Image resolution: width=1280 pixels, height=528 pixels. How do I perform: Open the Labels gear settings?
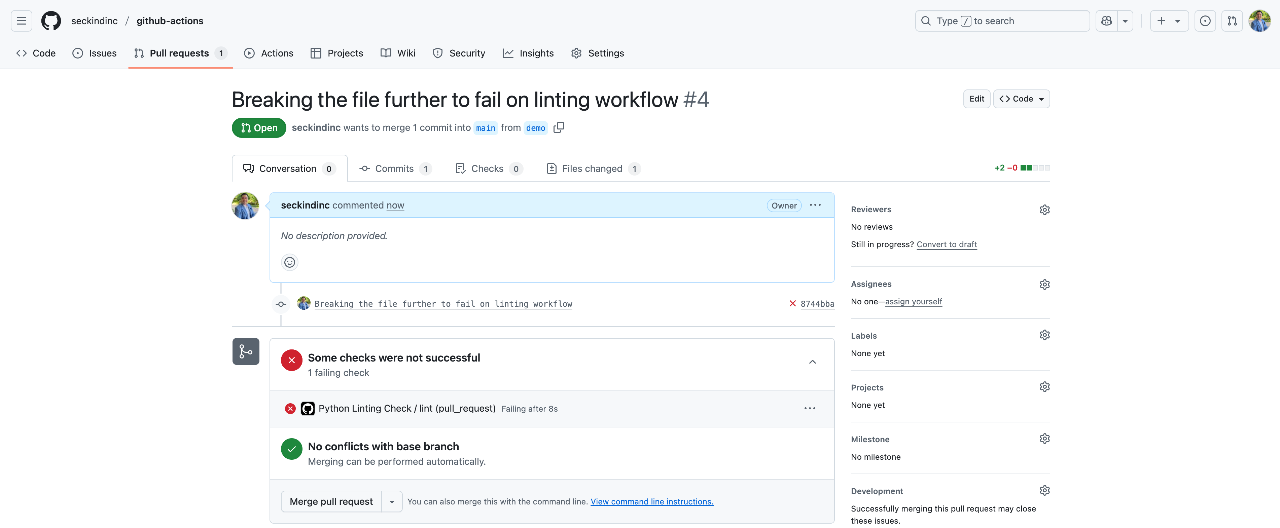pyautogui.click(x=1044, y=335)
